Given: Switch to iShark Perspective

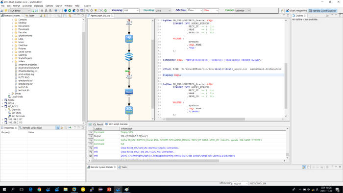Looking at the screenshot, I should point(296,10).
